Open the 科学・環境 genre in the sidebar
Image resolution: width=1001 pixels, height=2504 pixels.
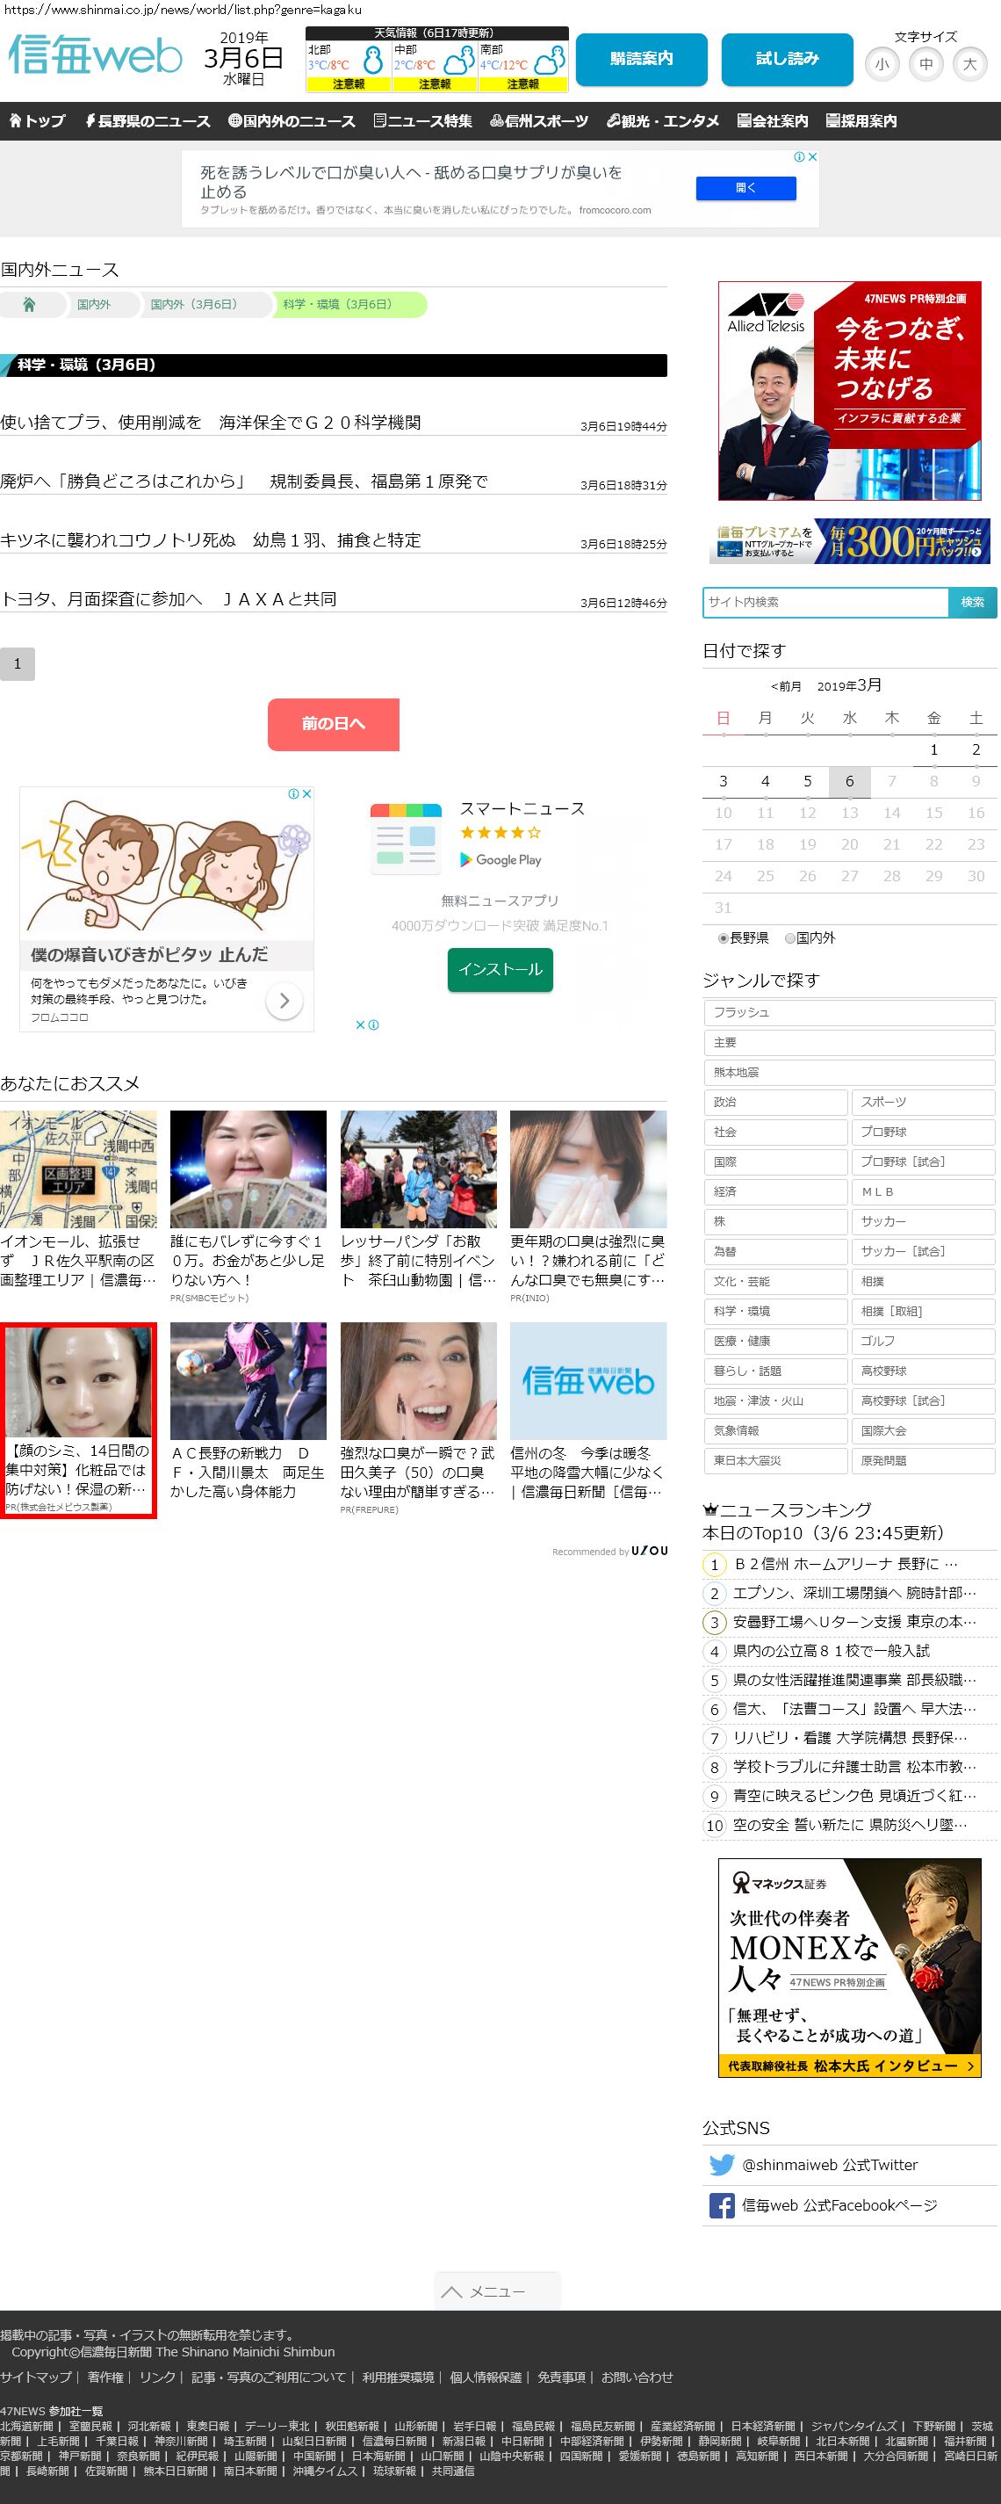coord(774,1311)
